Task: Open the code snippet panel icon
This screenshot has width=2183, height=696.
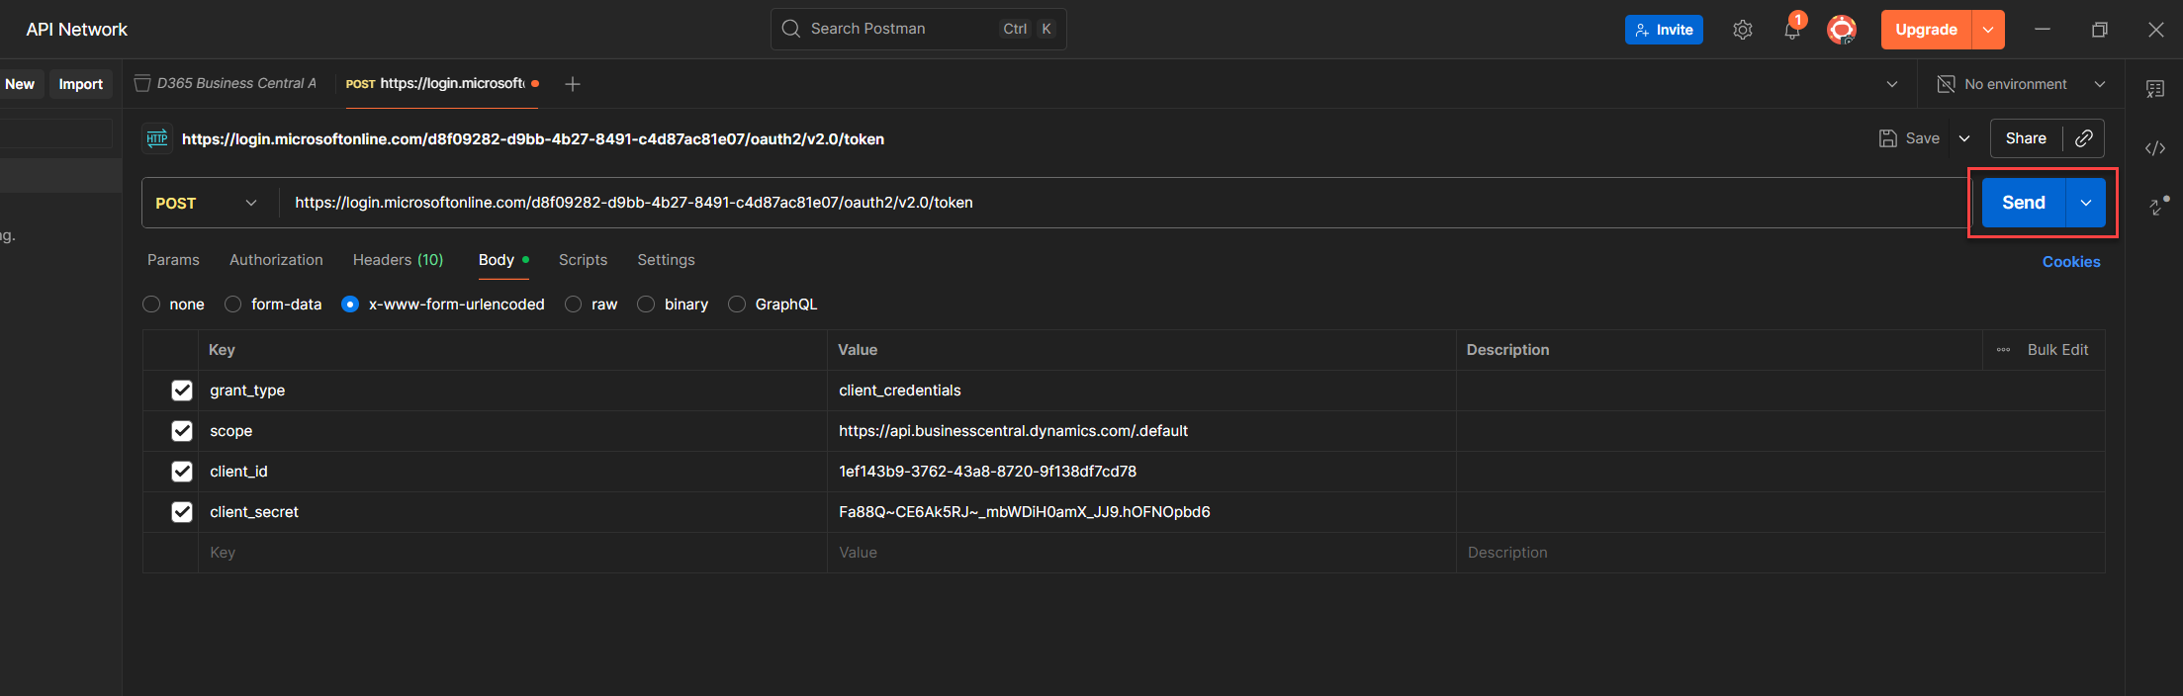Action: pos(2155,148)
